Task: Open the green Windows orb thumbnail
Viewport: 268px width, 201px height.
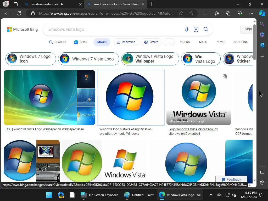Action: (82, 161)
